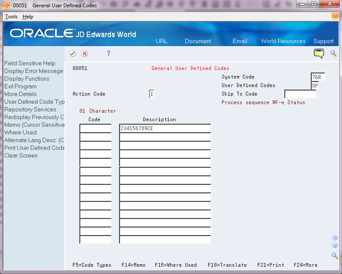
Task: Click the User Defined Codes field OP
Action: click(x=315, y=86)
